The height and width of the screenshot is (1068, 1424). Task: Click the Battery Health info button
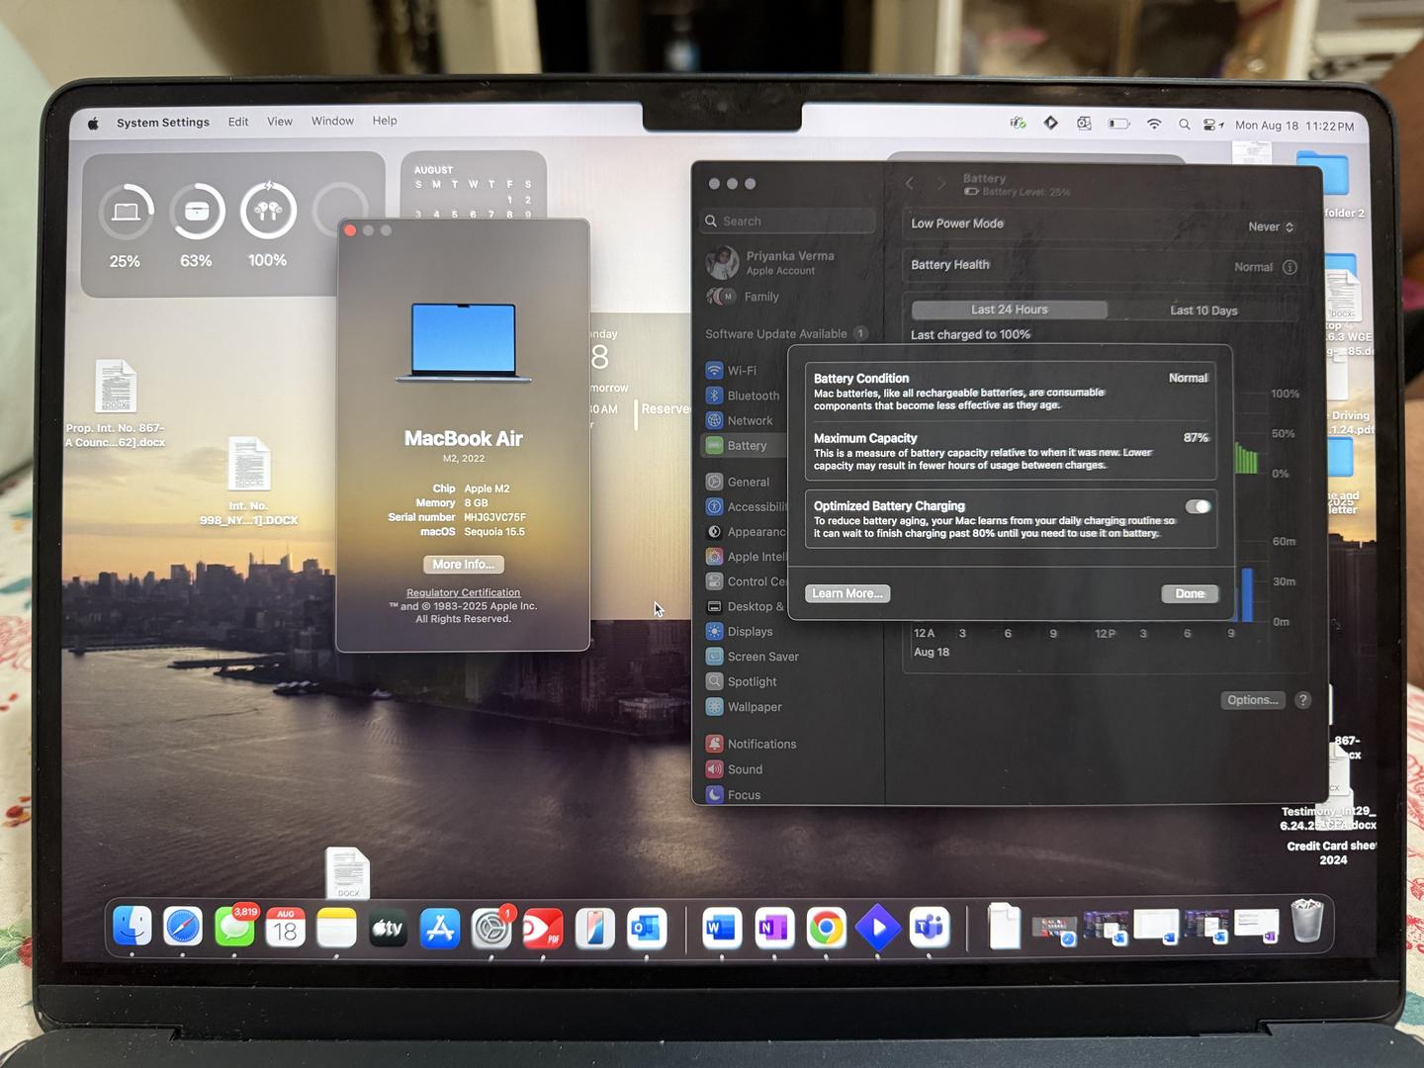[1290, 267]
